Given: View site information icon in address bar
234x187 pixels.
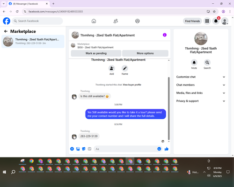Looking at the screenshot, I should pyautogui.click(x=25, y=12).
